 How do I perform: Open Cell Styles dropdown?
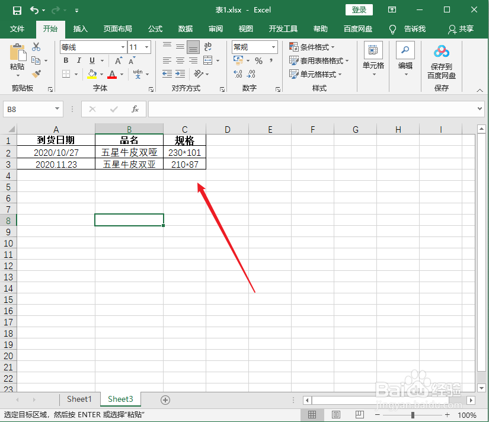(315, 74)
